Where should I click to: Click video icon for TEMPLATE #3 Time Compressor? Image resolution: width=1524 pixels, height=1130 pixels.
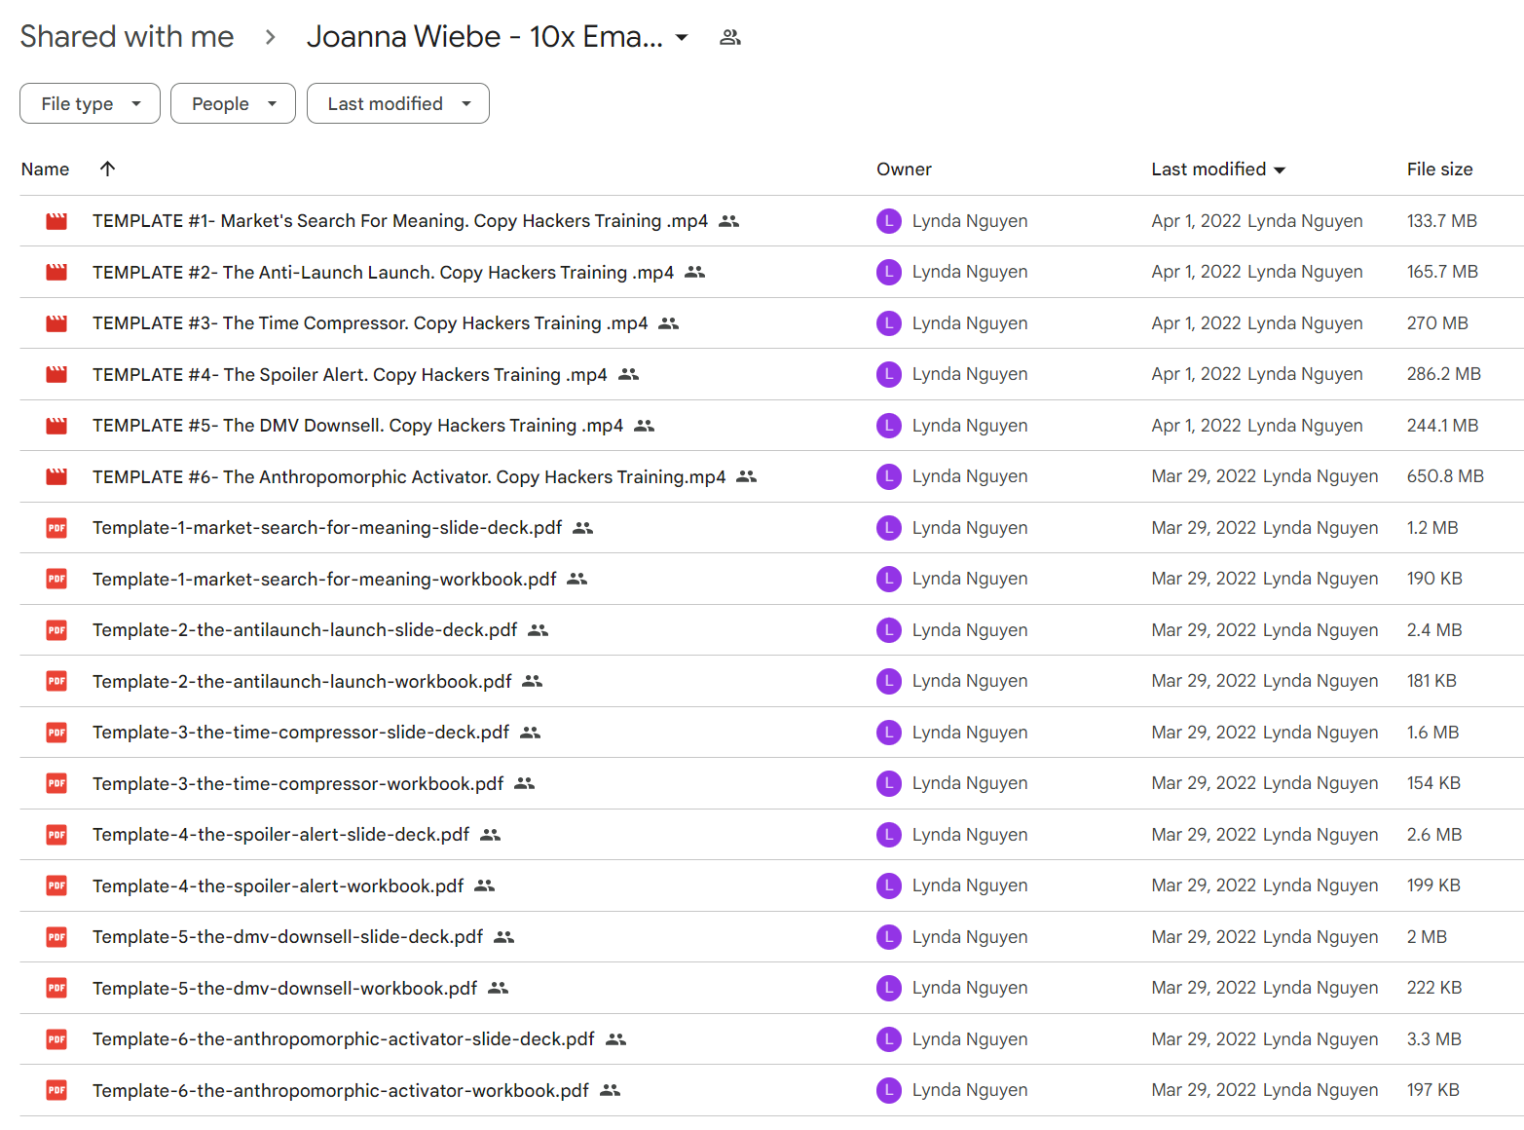click(x=56, y=323)
